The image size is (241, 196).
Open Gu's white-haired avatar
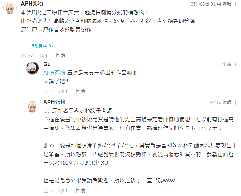click(32, 68)
